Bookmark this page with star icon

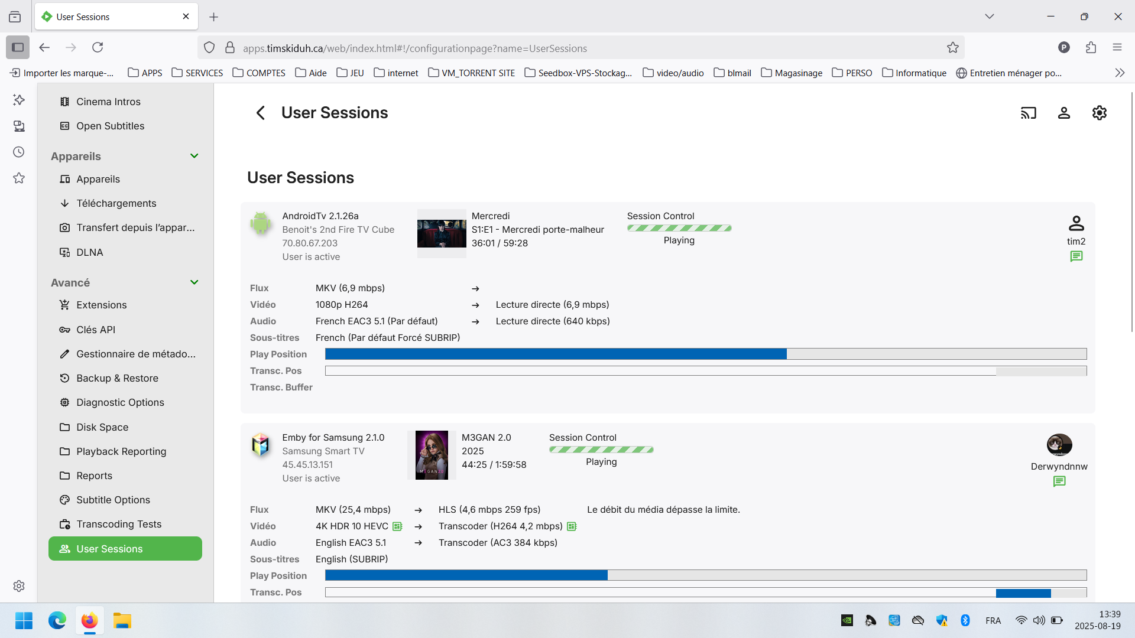click(x=952, y=48)
